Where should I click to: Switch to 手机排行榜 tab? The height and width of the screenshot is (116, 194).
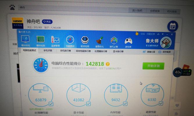[65, 51]
